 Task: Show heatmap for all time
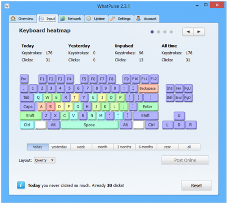(x=189, y=147)
